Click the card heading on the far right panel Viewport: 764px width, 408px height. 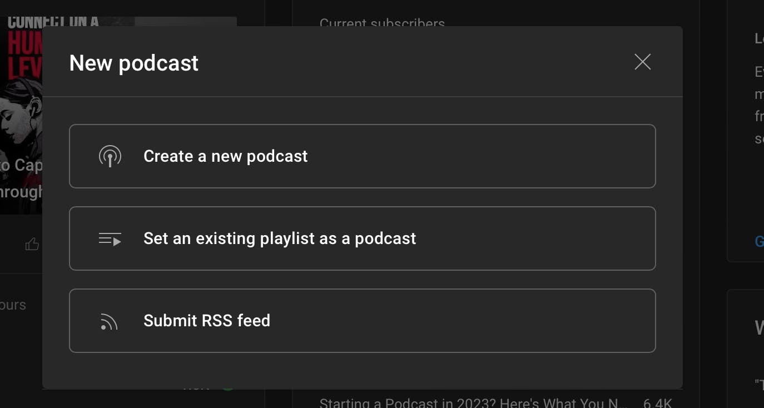759,328
